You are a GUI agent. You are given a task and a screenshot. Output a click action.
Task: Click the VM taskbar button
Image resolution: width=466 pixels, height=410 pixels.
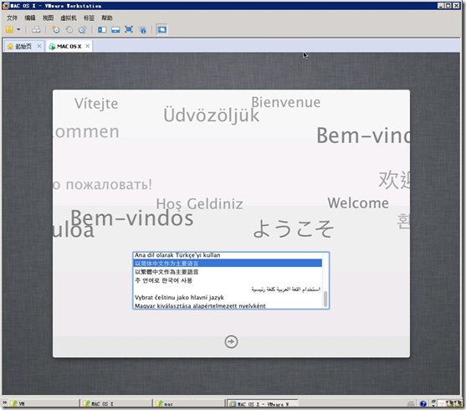[x=44, y=404]
